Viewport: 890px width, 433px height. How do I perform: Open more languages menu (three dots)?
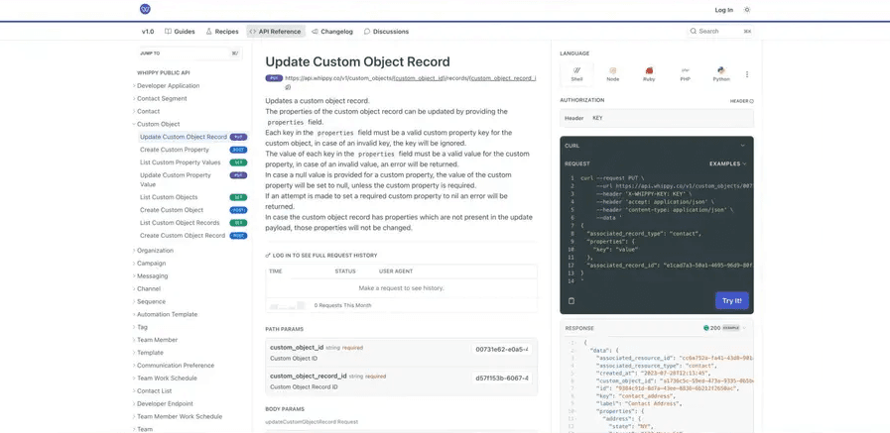click(747, 74)
